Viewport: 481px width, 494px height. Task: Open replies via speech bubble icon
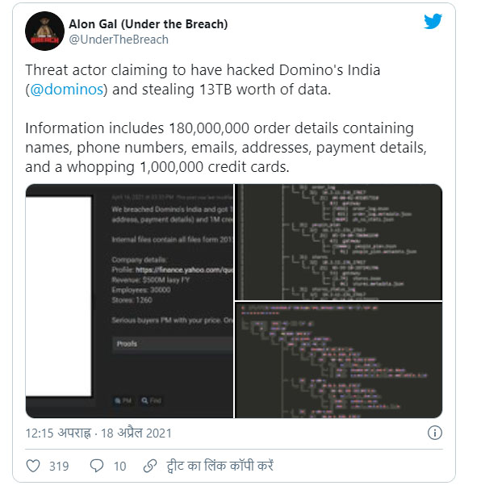(x=97, y=466)
